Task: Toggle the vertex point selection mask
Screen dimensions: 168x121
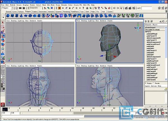Action: (x=63, y=8)
